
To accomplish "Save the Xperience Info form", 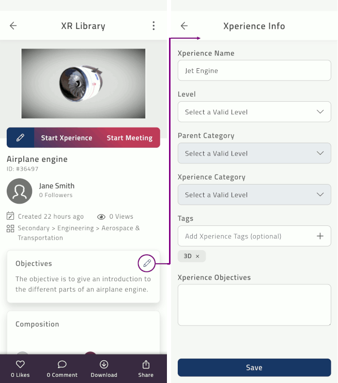I will pos(254,367).
